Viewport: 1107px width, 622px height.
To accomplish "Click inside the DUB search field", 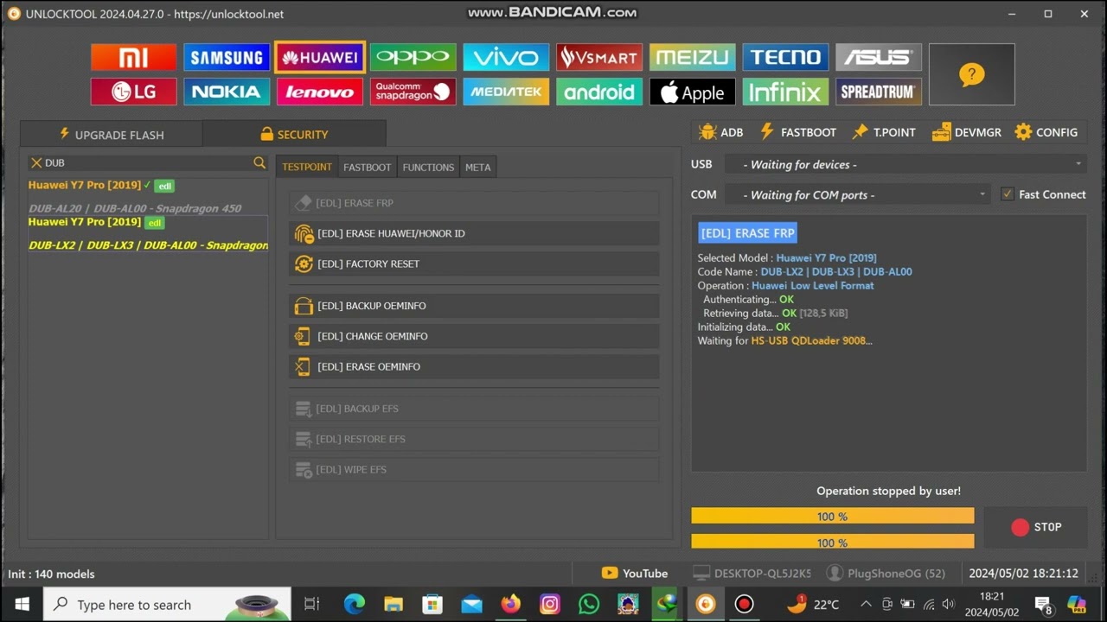I will coord(147,162).
